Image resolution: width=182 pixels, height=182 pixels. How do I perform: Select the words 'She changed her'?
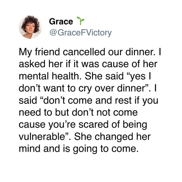coord(112,136)
